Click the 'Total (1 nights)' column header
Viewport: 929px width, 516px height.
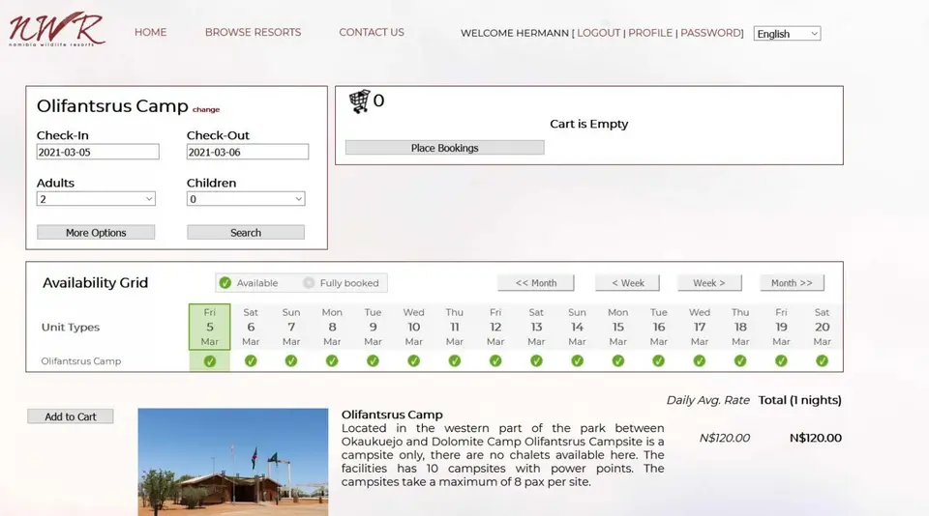click(800, 400)
